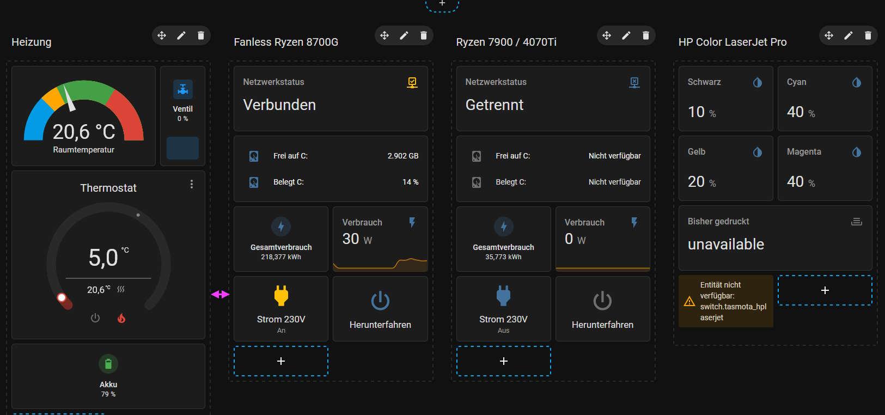This screenshot has width=885, height=415.
Task: Edit the HP Color LaserJet Pro section
Action: (849, 35)
